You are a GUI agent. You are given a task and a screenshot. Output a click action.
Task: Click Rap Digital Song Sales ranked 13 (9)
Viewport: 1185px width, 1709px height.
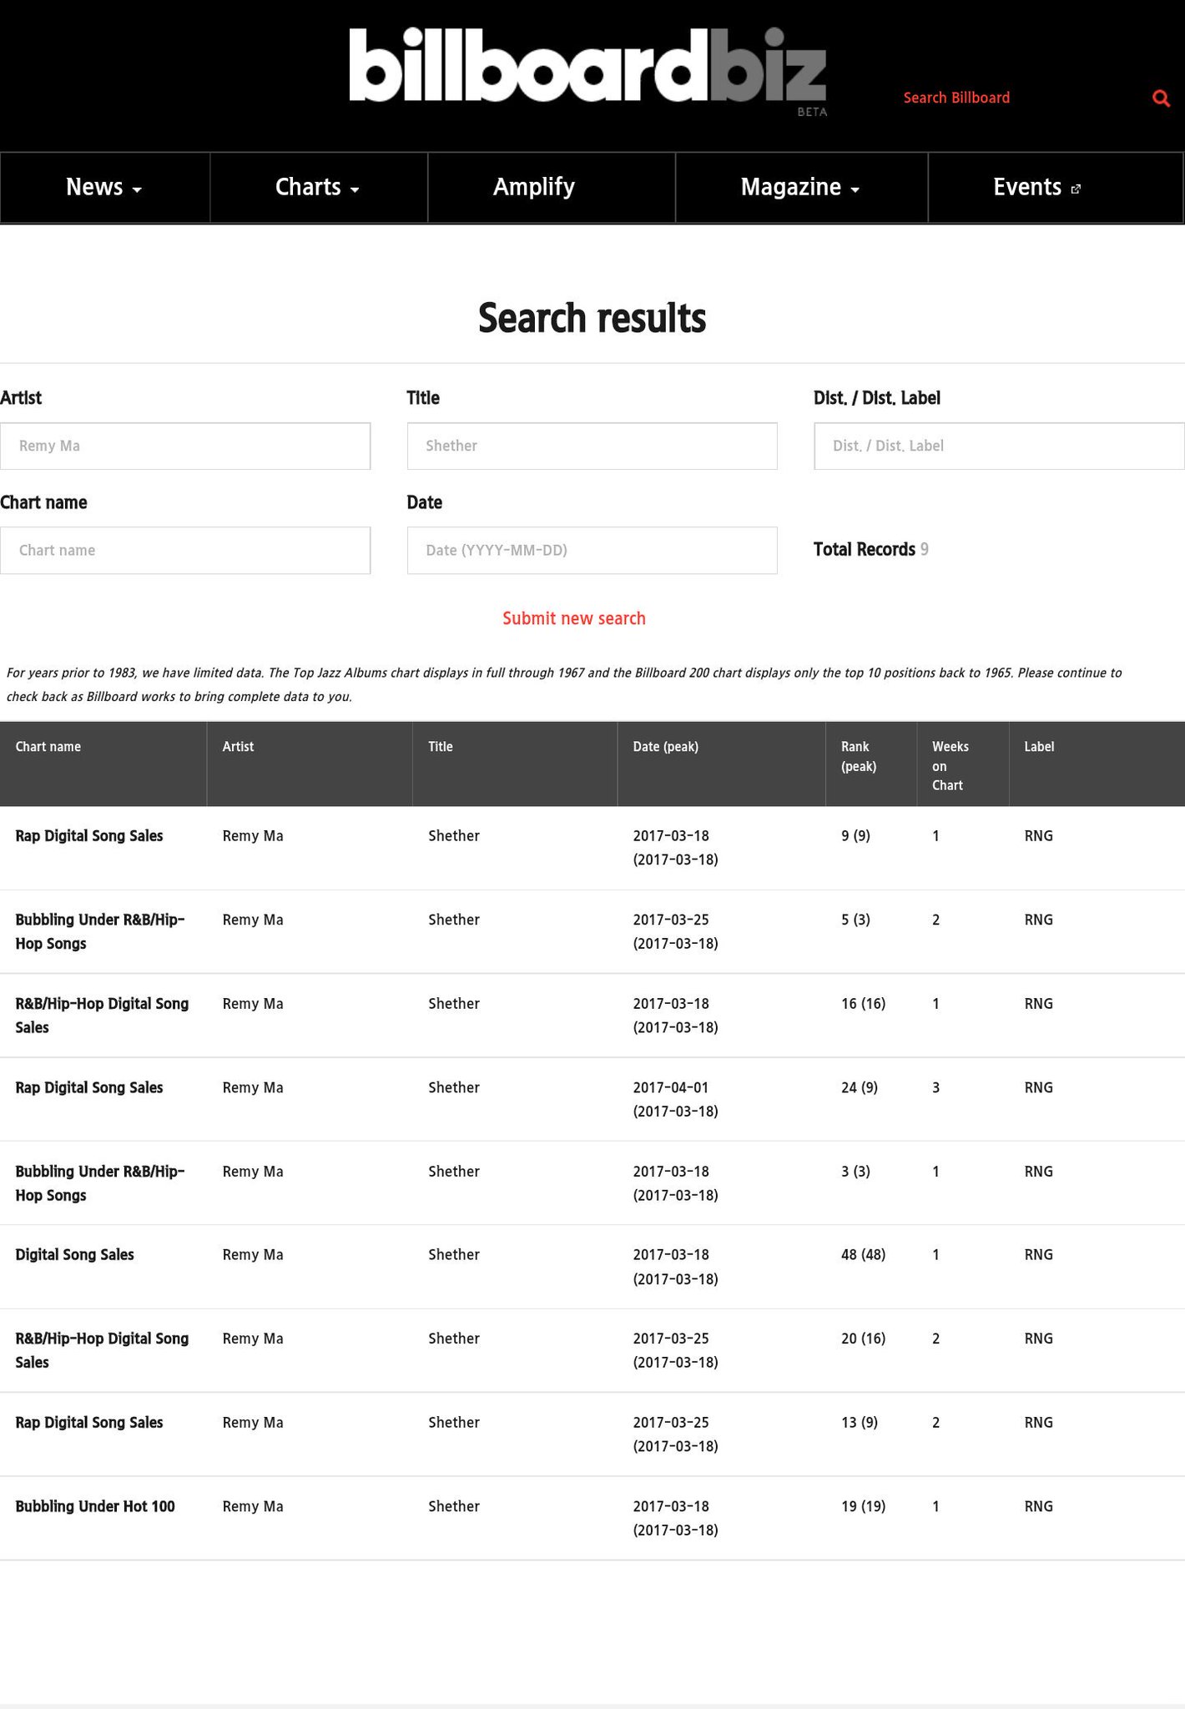coord(89,1423)
